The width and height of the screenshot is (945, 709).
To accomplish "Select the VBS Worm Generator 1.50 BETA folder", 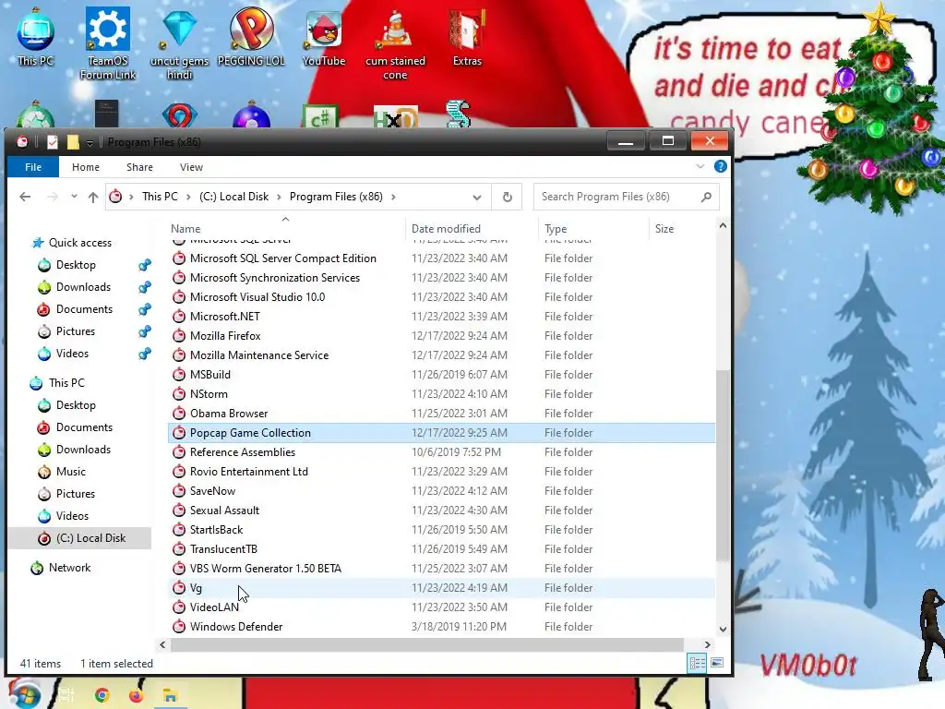I will (x=441, y=569).
